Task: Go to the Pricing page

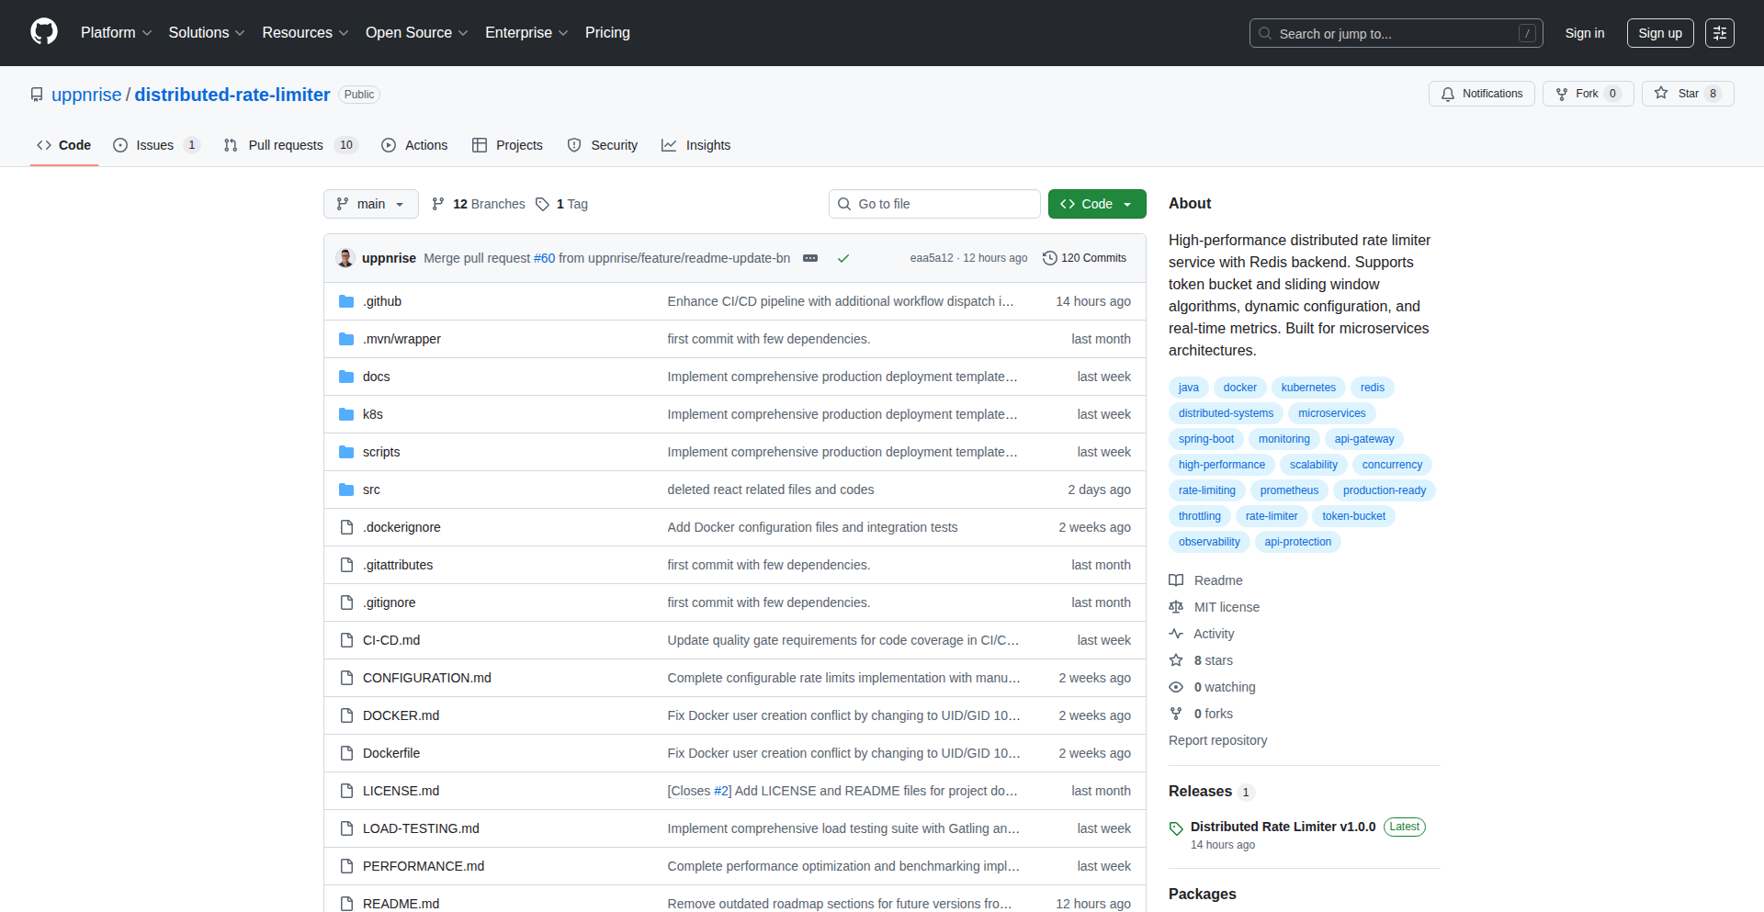Action: (x=607, y=33)
